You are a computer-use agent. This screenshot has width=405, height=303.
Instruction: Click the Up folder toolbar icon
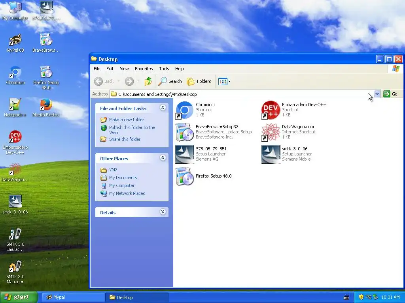click(148, 81)
